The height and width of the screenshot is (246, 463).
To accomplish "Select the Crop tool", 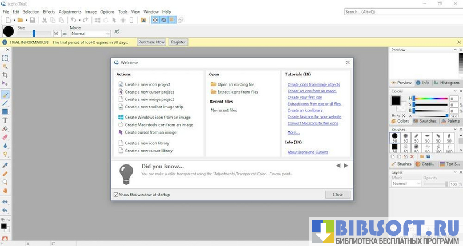I will coord(5,75).
